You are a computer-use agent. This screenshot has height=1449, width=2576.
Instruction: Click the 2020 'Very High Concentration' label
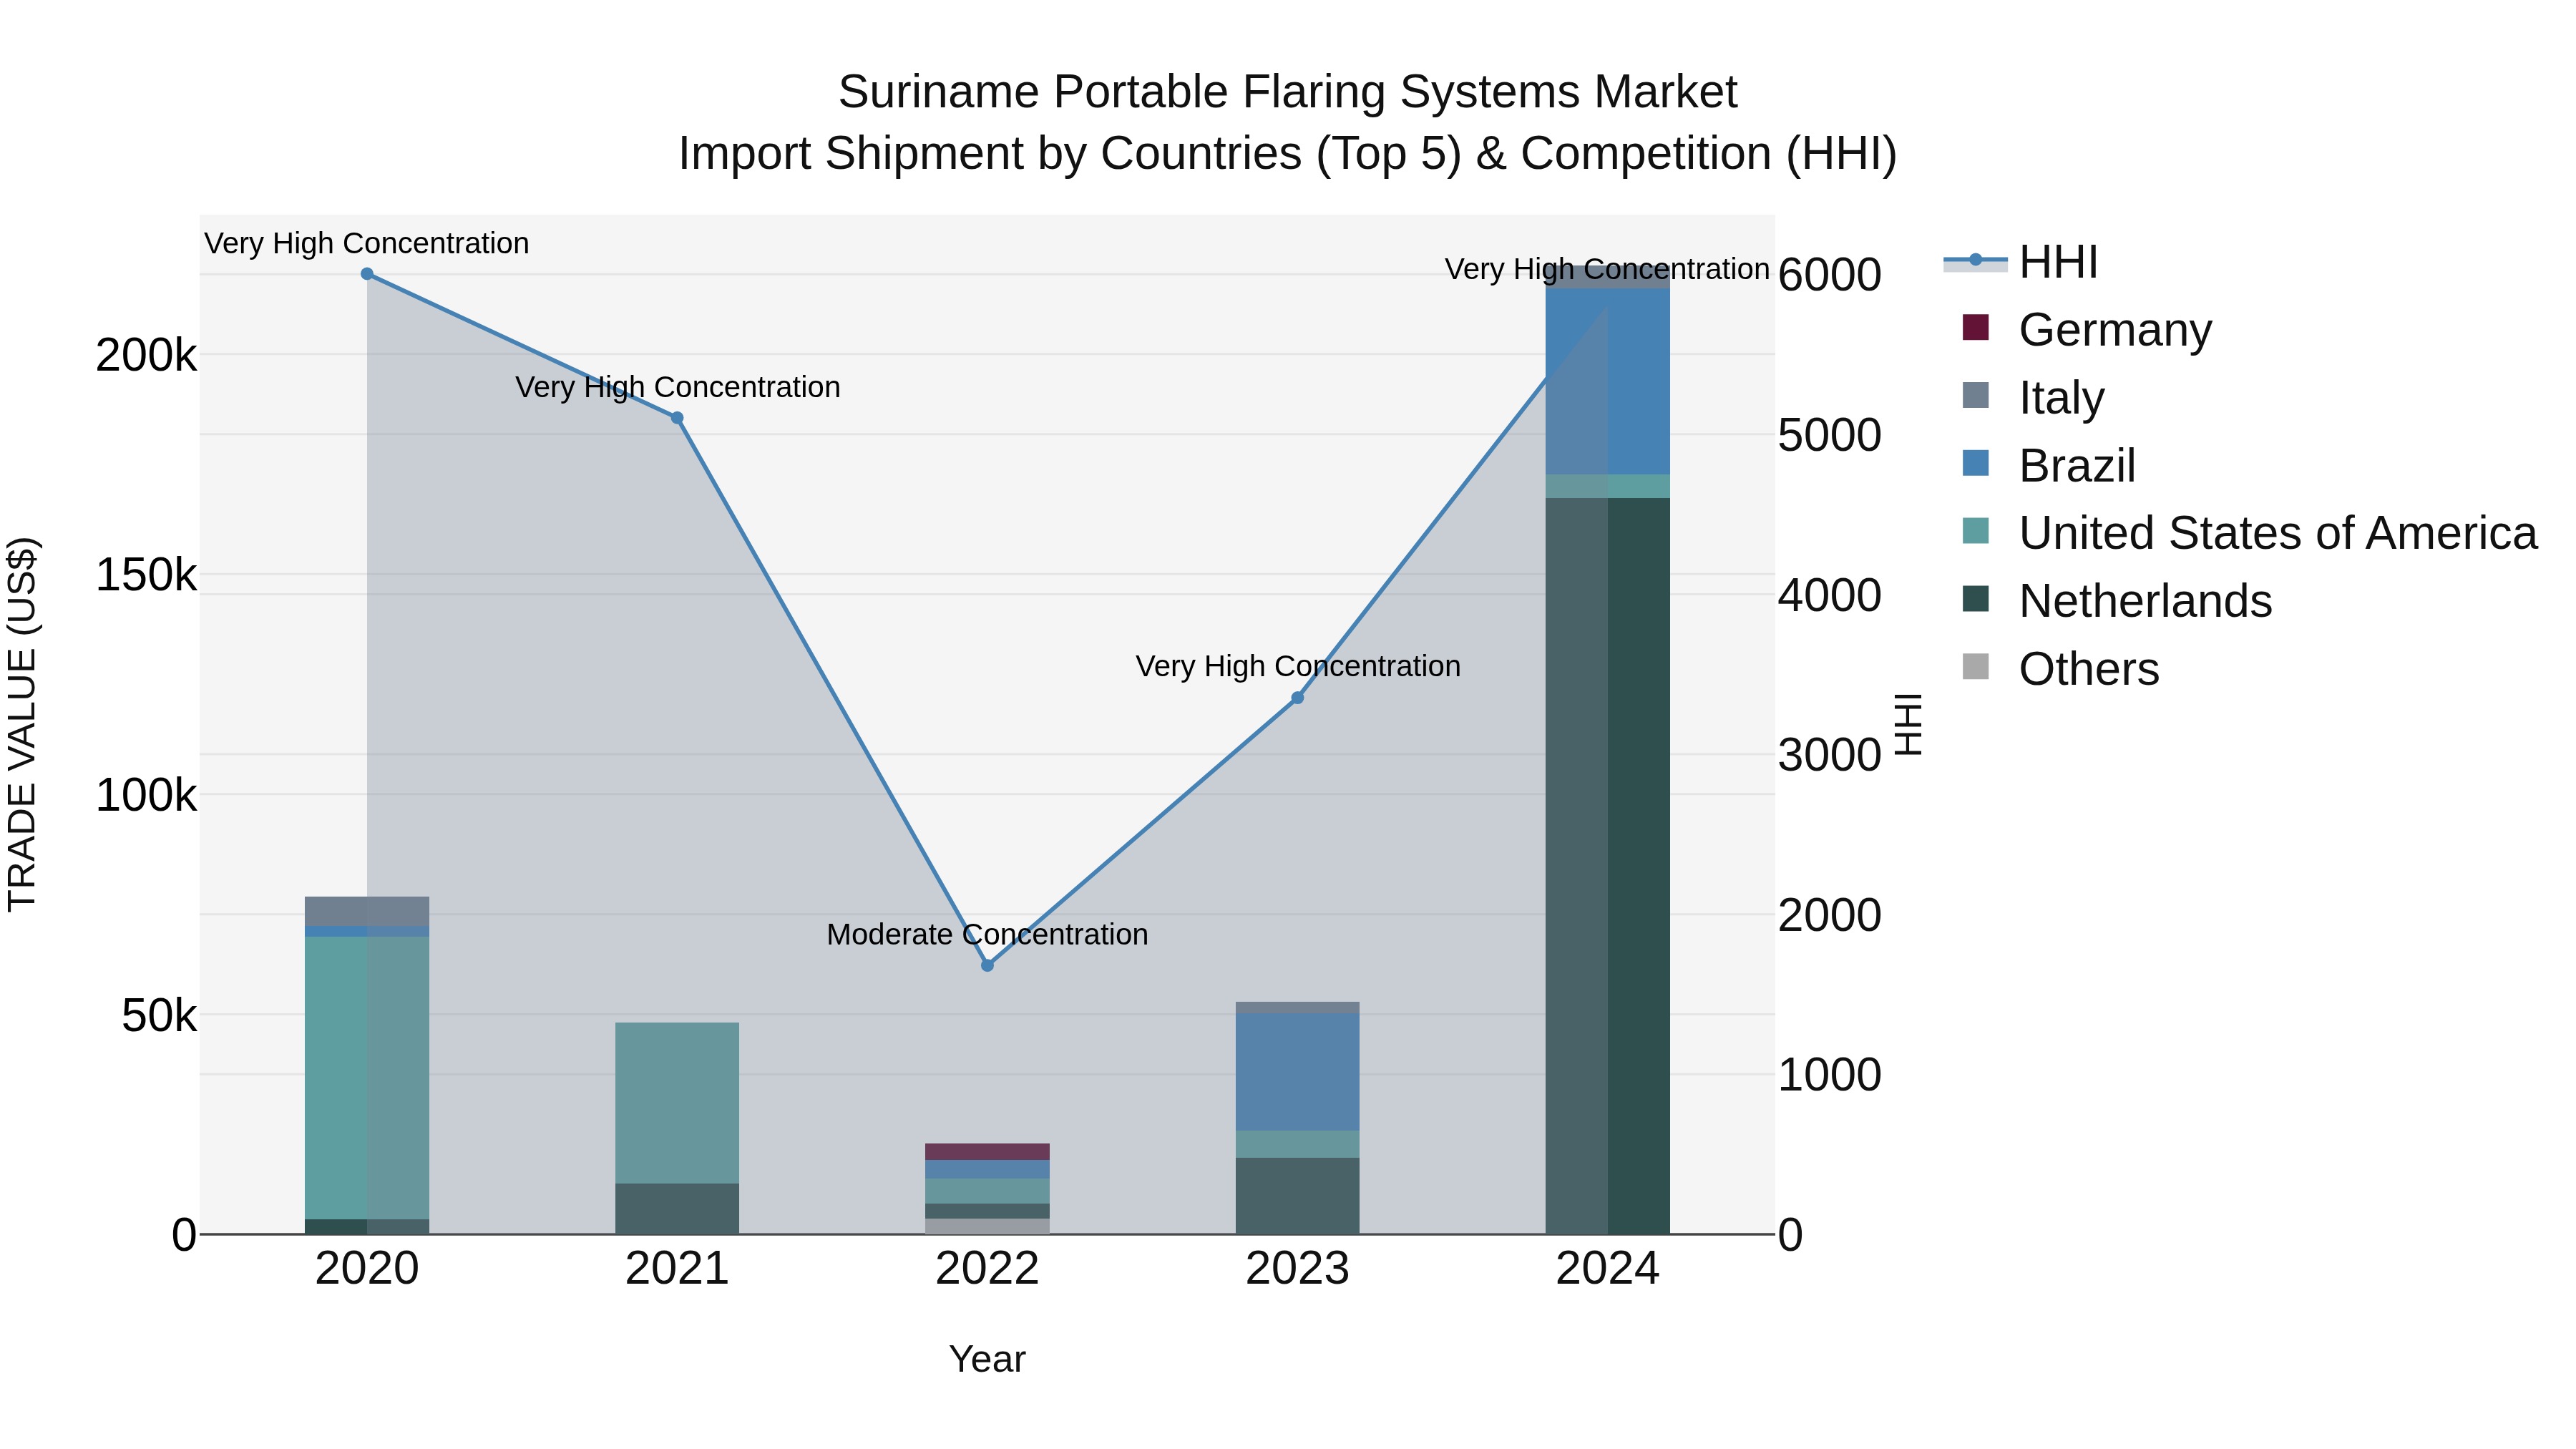(x=367, y=243)
